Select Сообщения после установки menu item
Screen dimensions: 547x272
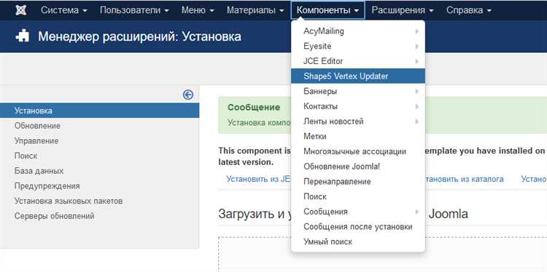[358, 227]
